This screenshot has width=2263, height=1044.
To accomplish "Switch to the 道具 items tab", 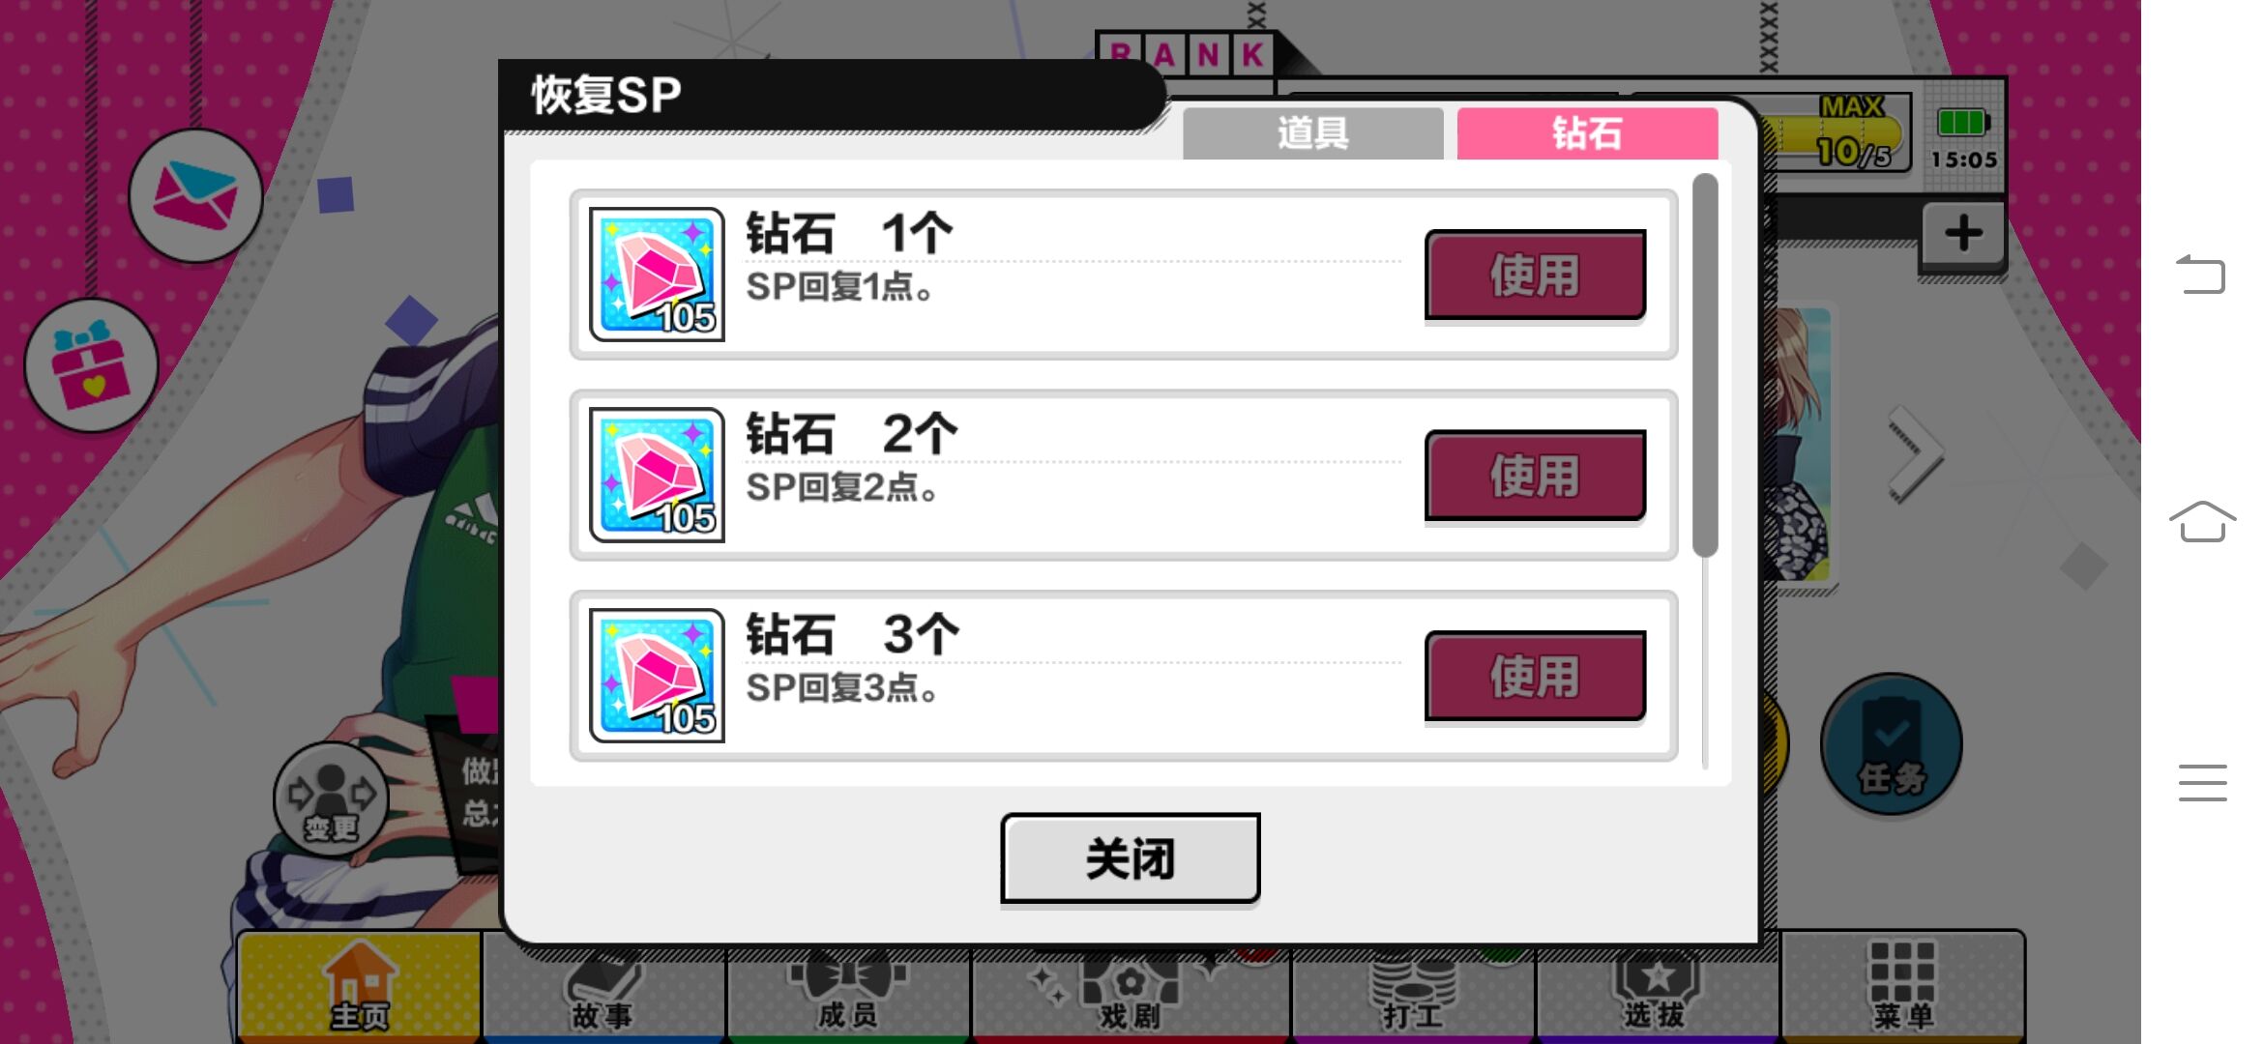I will pos(1312,133).
